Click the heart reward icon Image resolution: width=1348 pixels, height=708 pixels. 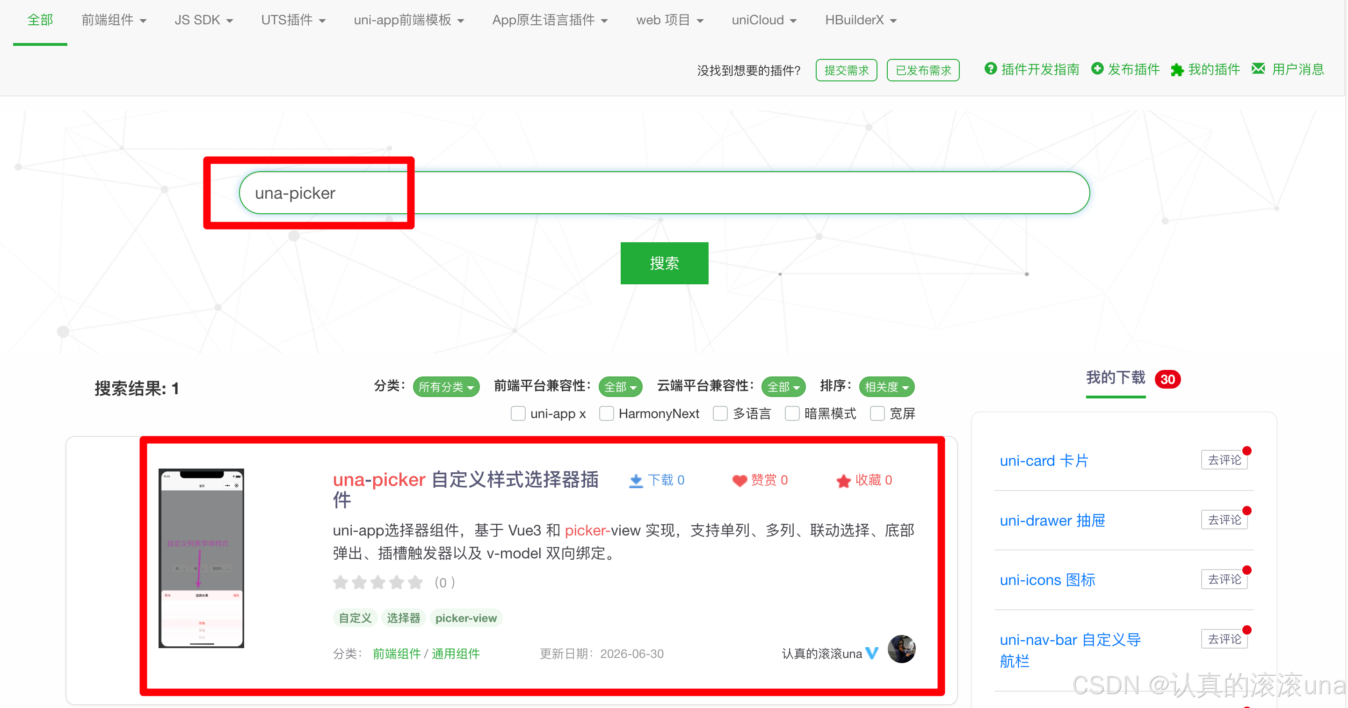coord(739,480)
